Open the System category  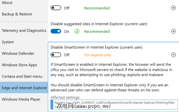[8, 42]
